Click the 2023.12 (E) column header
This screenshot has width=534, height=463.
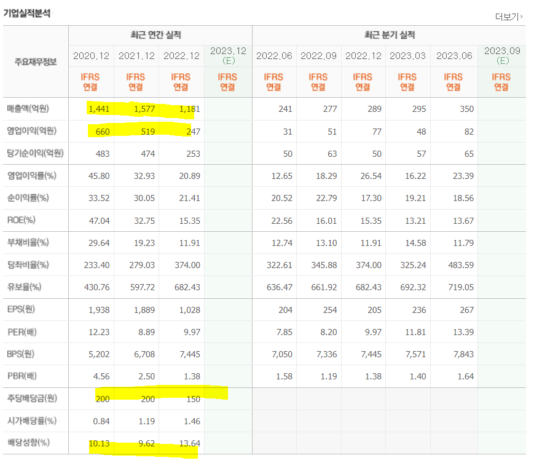click(x=228, y=55)
